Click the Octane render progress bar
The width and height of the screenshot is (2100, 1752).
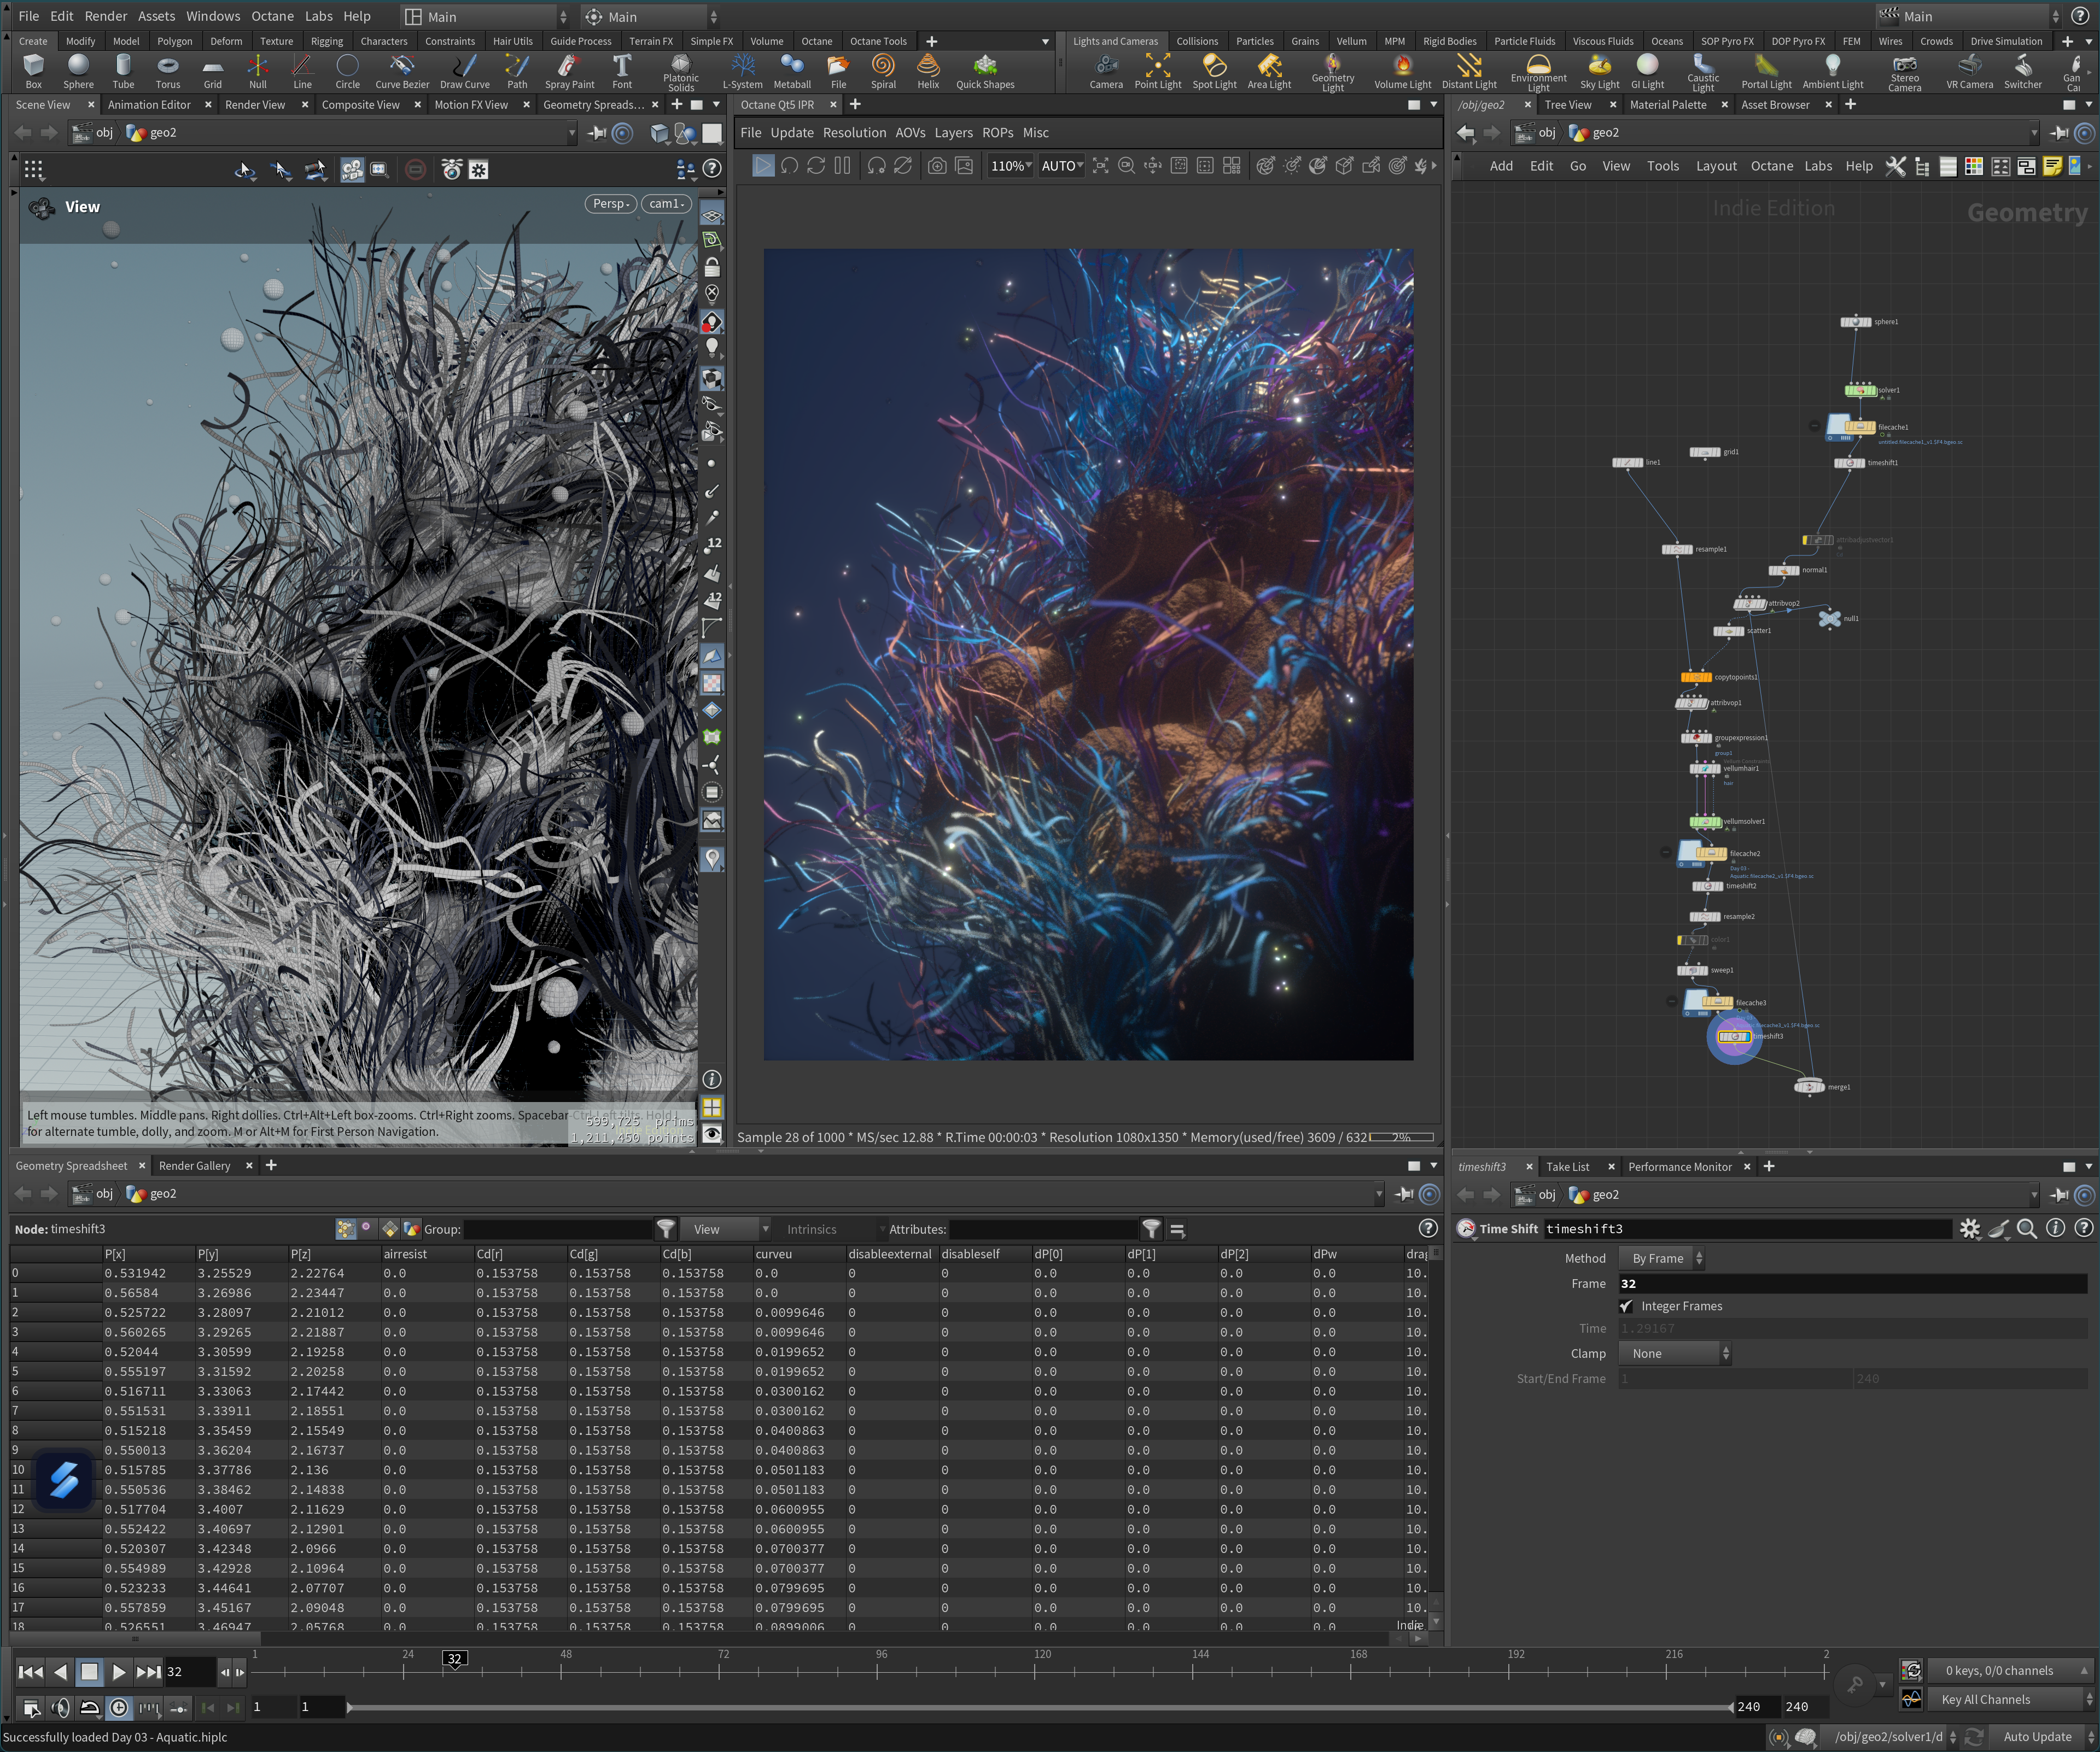point(1401,1138)
